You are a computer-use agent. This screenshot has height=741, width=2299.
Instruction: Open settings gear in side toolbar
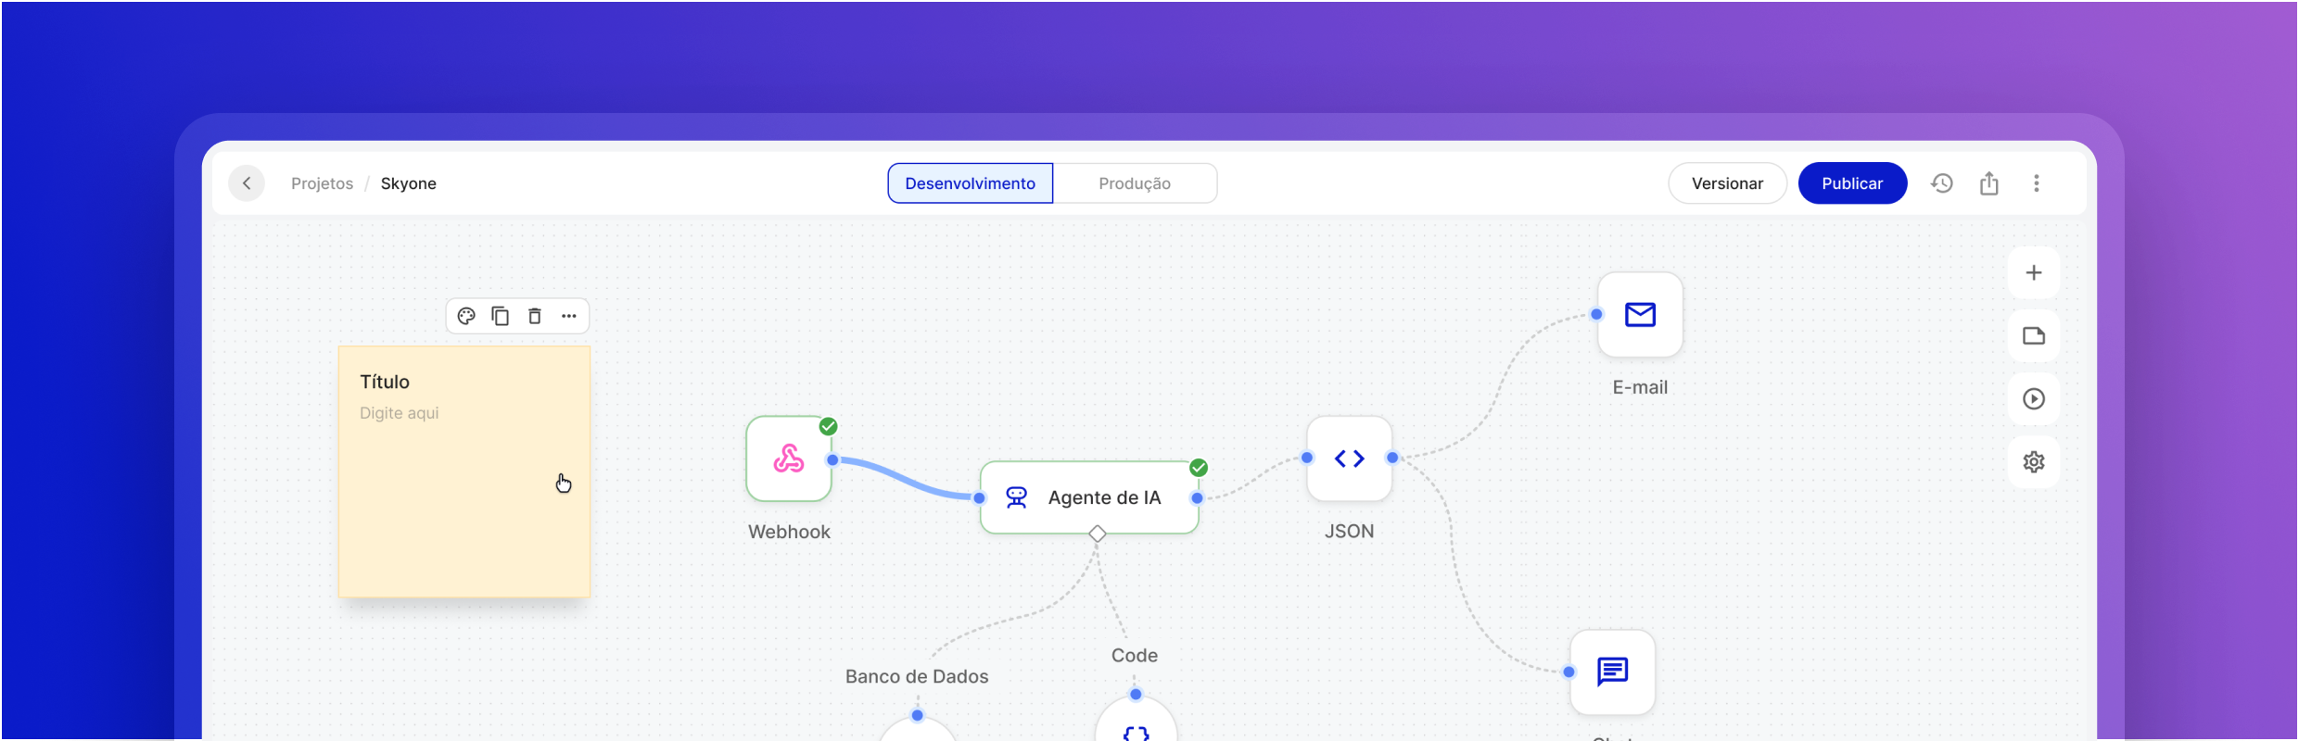click(x=2034, y=462)
